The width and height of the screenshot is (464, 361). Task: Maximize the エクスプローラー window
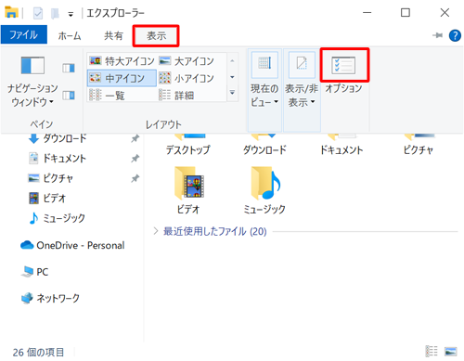(x=406, y=13)
